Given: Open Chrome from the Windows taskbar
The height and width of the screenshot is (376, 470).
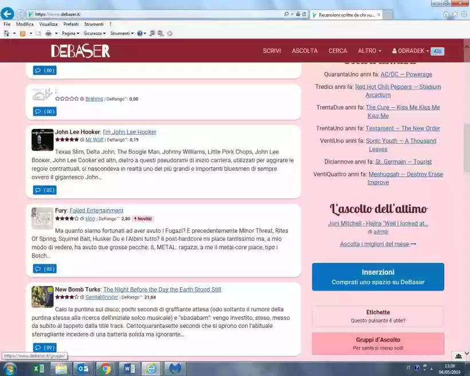Looking at the screenshot, I should tap(104, 369).
